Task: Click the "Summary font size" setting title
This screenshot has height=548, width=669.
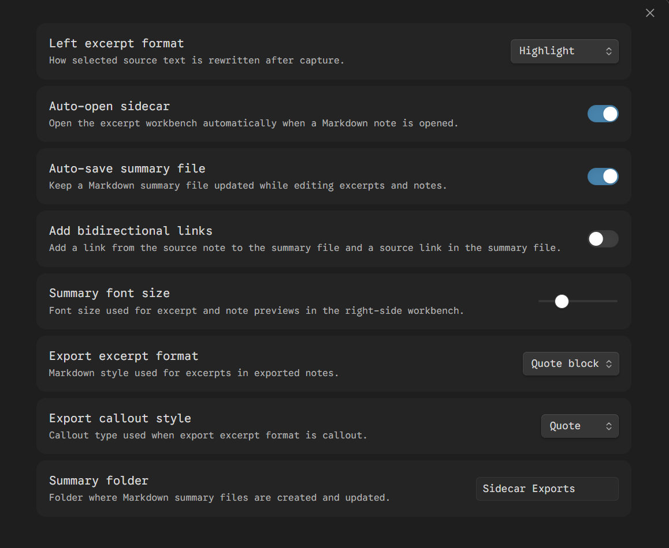Action: (x=109, y=293)
